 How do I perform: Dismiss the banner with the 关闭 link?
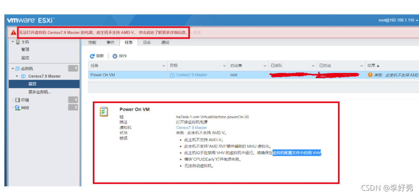[x=196, y=33]
